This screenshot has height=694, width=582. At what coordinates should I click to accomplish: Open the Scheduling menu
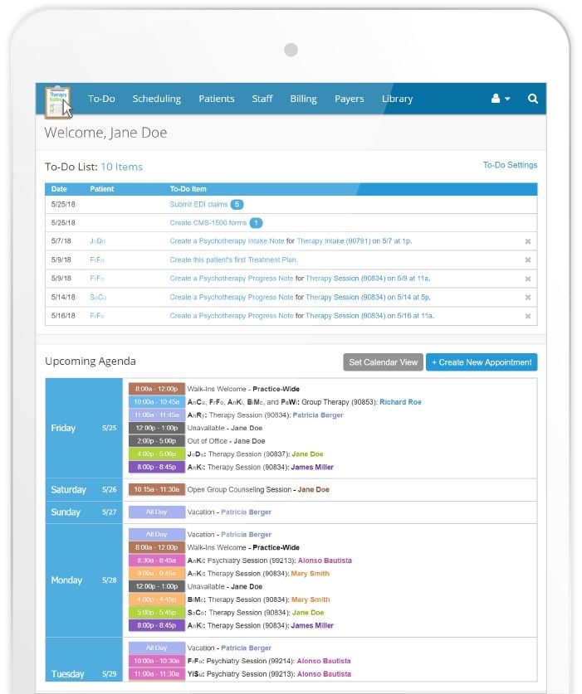pyautogui.click(x=156, y=99)
